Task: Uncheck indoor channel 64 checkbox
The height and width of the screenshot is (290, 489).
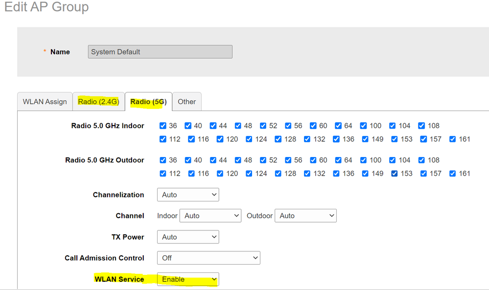Action: click(x=338, y=126)
